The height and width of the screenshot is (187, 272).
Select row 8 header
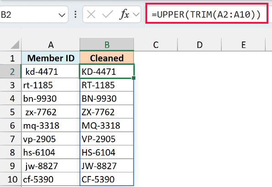coord(11,152)
